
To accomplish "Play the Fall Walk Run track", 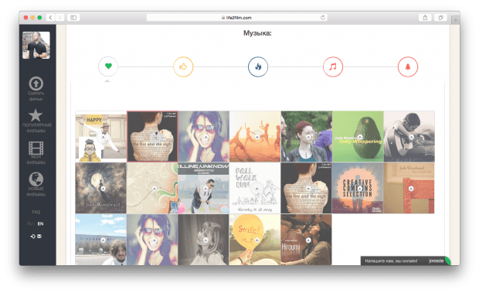I will click(257, 188).
